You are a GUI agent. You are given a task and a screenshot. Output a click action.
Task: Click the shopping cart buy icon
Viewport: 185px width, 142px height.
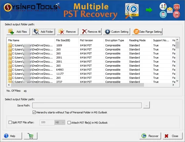(x=31, y=136)
